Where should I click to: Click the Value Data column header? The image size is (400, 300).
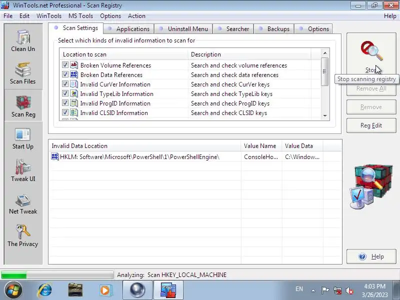tap(302, 146)
